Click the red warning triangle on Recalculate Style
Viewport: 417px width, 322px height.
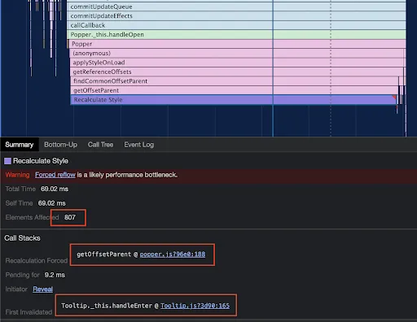(394, 97)
